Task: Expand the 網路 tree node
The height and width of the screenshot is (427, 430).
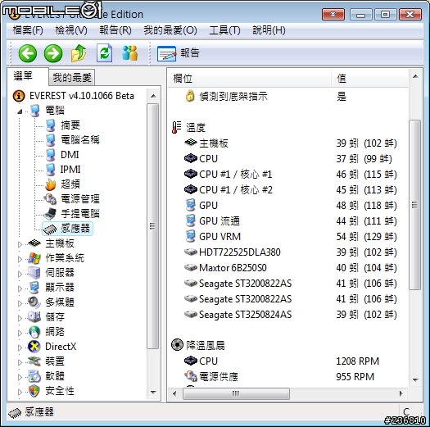Action: pyautogui.click(x=20, y=333)
